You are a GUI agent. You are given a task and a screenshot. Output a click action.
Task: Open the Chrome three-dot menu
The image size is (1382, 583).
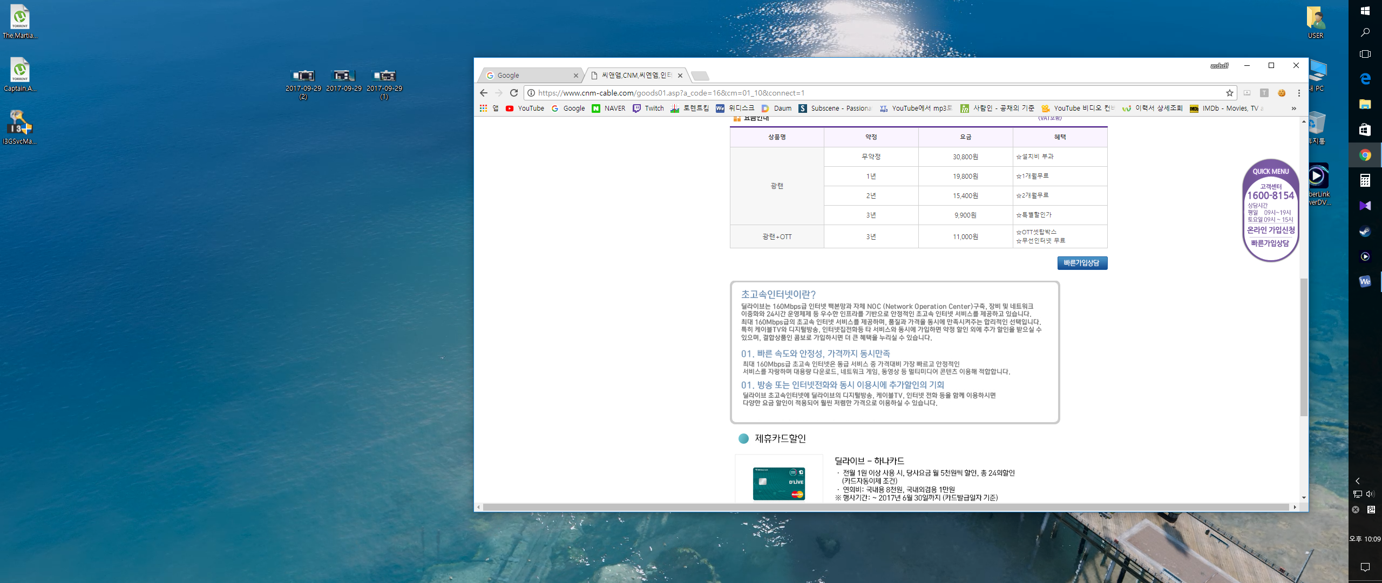coord(1299,93)
